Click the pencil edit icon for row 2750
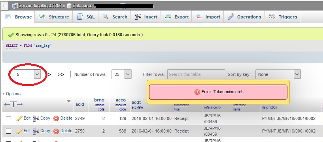The width and height of the screenshot is (323, 142). click(19, 131)
